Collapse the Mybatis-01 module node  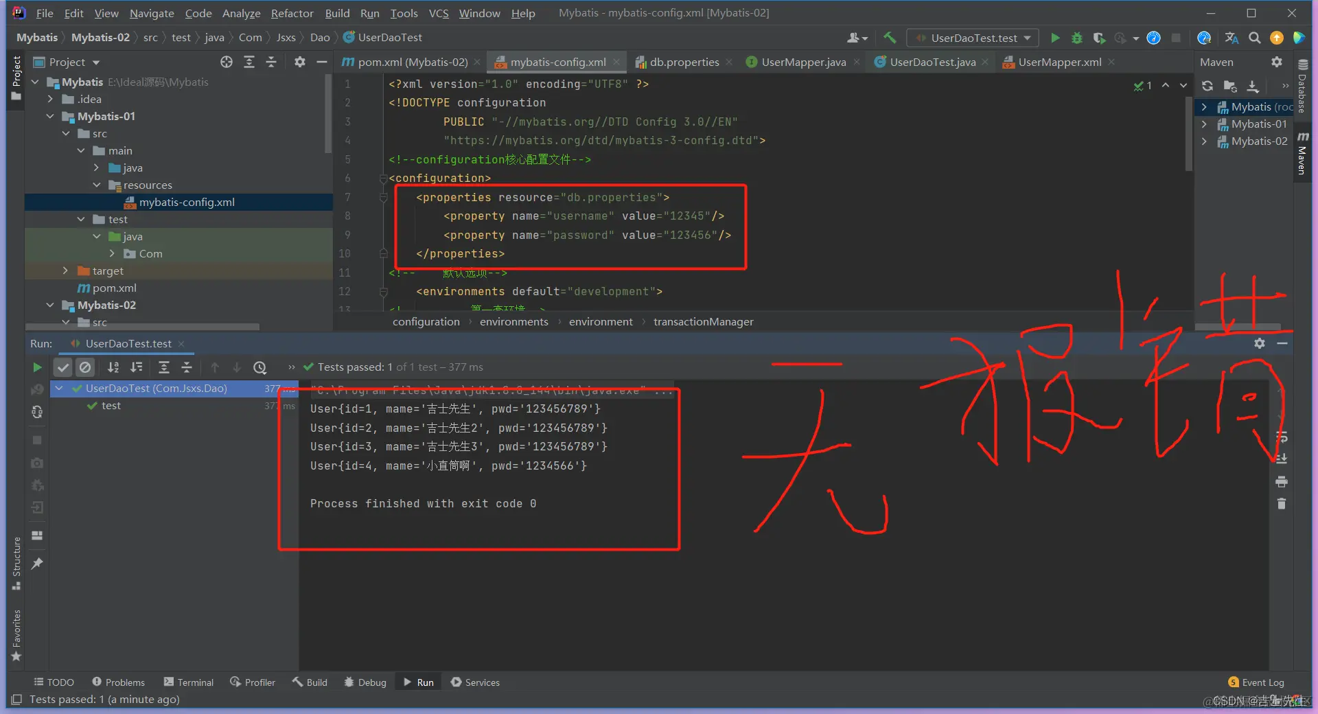[x=50, y=116]
